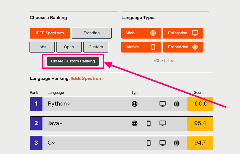Screen dimensions: 240x154
Task: Expand the Python language details
Action: 69,104
